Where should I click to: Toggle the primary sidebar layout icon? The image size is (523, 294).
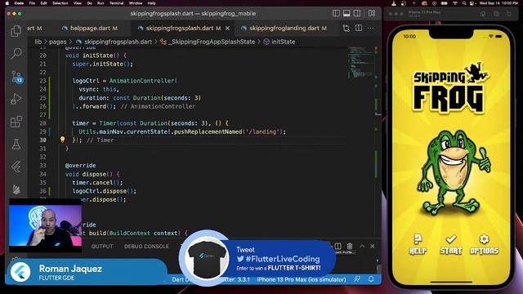pyautogui.click(x=336, y=13)
